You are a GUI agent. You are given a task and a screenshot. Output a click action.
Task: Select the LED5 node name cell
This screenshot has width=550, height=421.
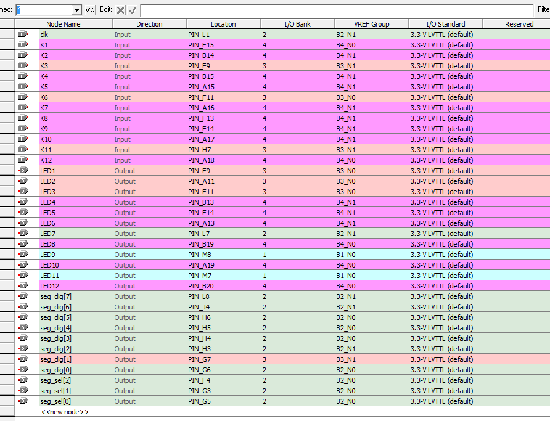[x=76, y=213]
